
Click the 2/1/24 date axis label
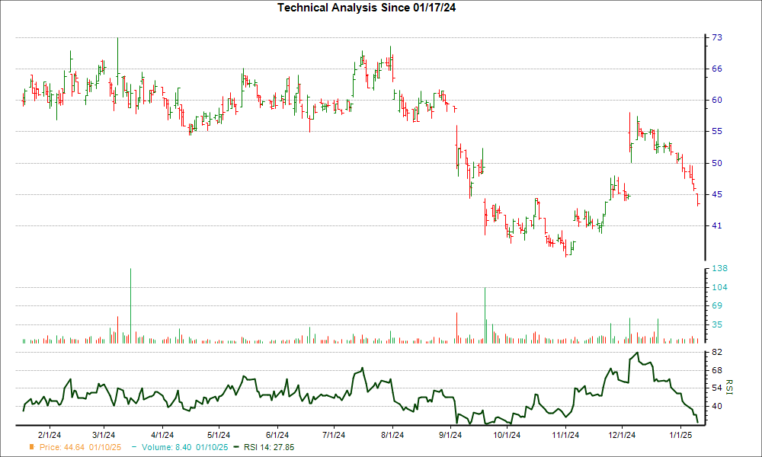49,435
